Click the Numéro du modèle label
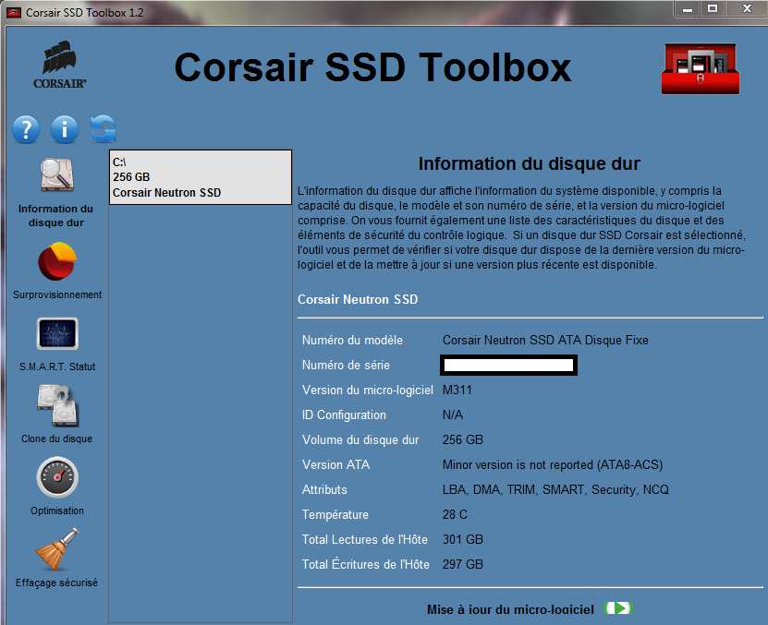Viewport: 768px width, 625px height. click(x=352, y=340)
